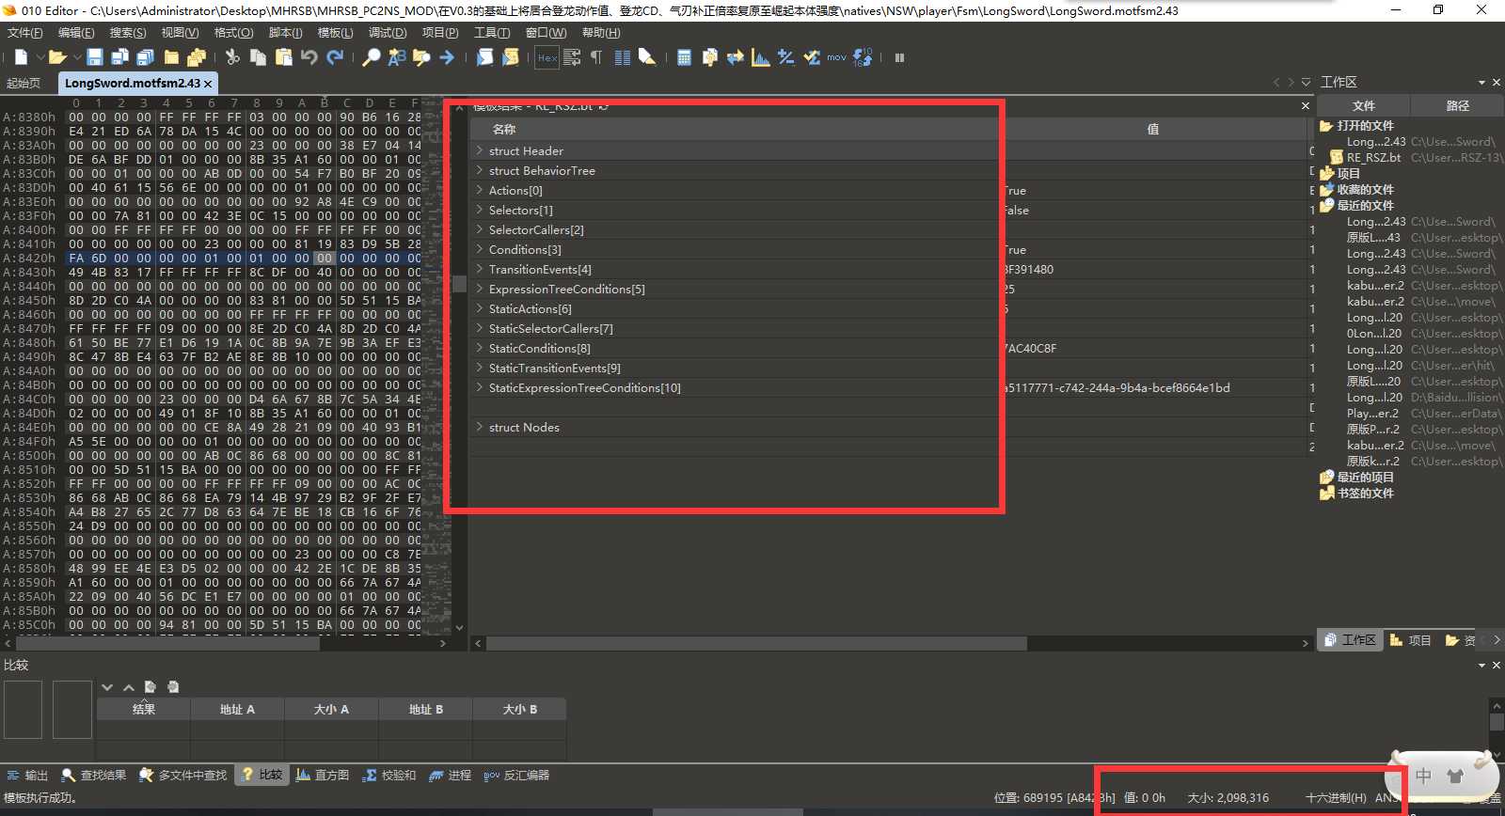
Task: Open the 校验和 panel tab
Action: tap(389, 775)
